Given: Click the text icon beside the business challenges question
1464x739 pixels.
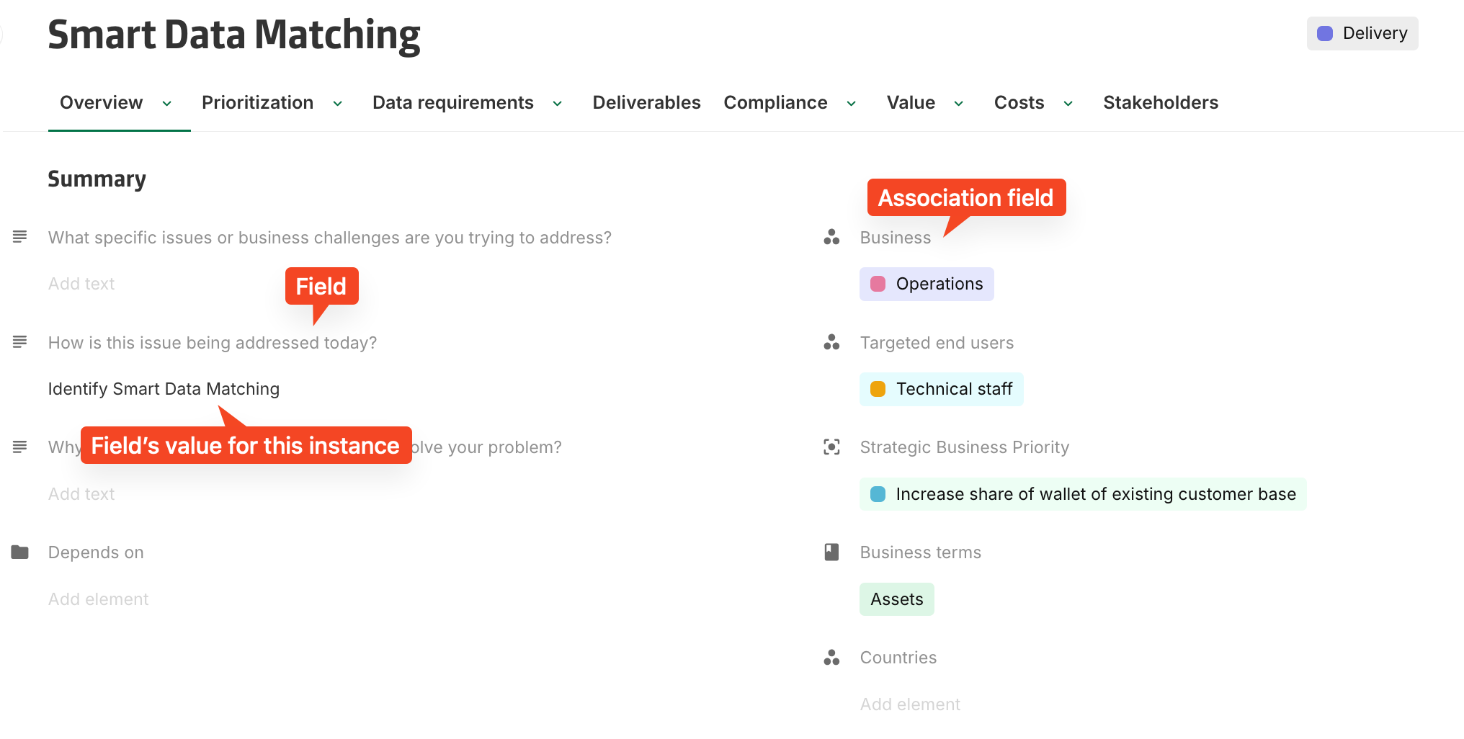Looking at the screenshot, I should [x=19, y=237].
